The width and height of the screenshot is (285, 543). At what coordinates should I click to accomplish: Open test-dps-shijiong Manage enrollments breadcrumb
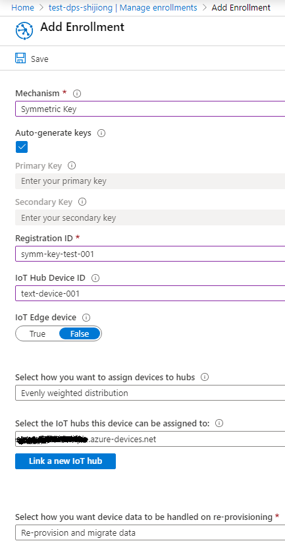pos(123,8)
